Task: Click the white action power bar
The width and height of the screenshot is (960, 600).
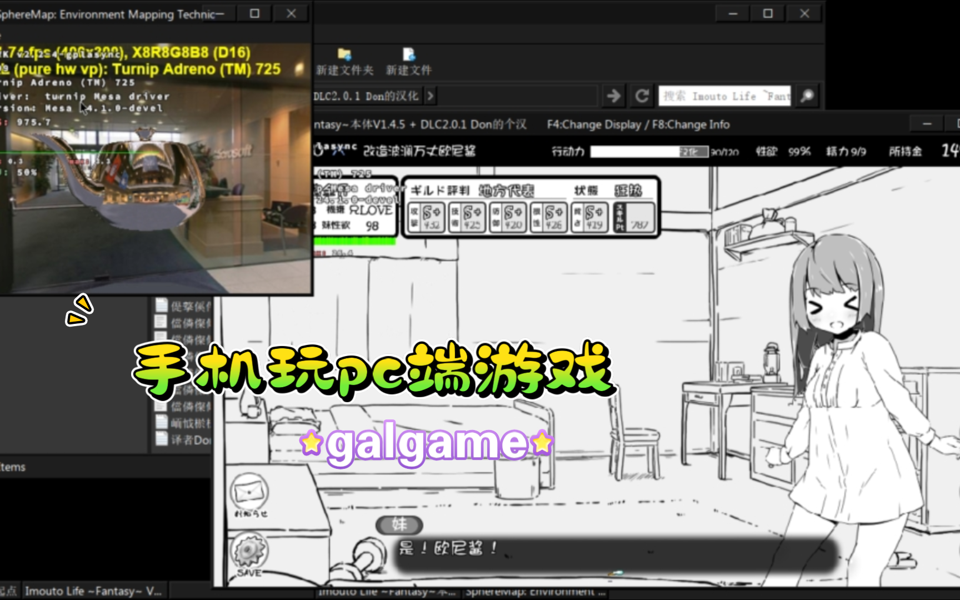Action: [x=649, y=152]
